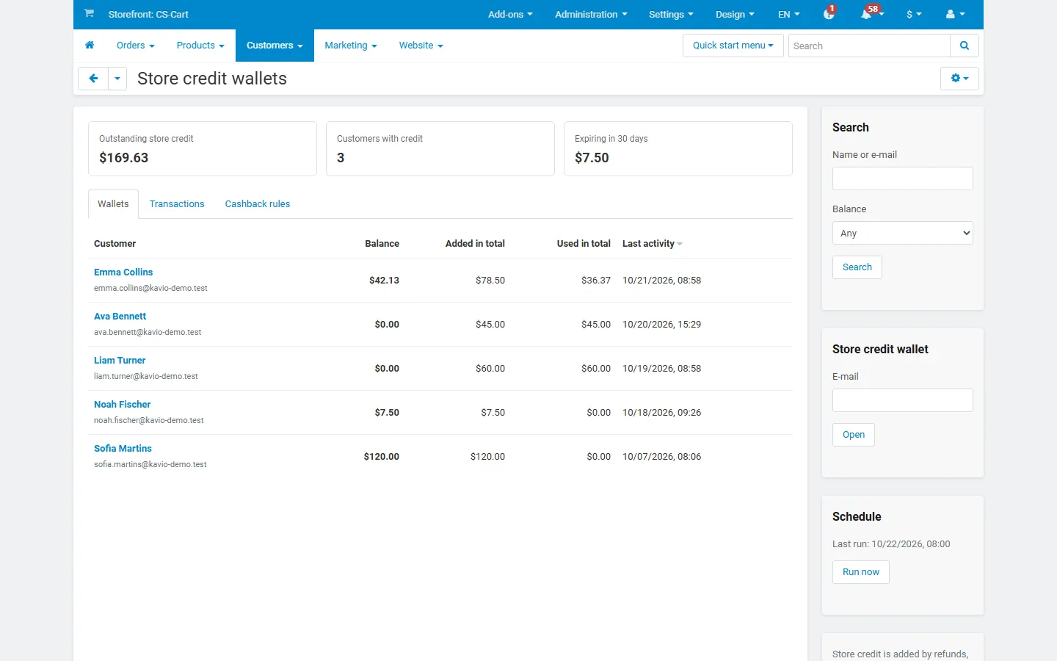The height and width of the screenshot is (661, 1057).
Task: Focus the Name or e-mail field
Action: (x=903, y=178)
